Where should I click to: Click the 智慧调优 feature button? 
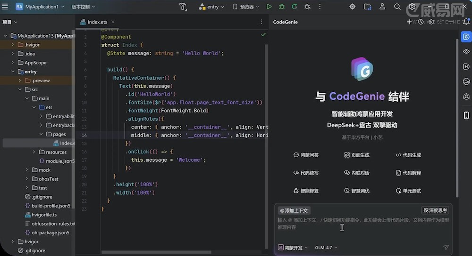[x=357, y=191]
